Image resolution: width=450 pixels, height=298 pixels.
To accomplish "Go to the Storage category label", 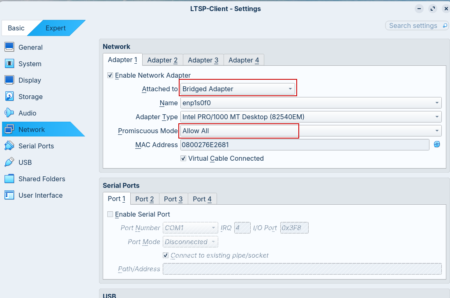I will coord(30,97).
